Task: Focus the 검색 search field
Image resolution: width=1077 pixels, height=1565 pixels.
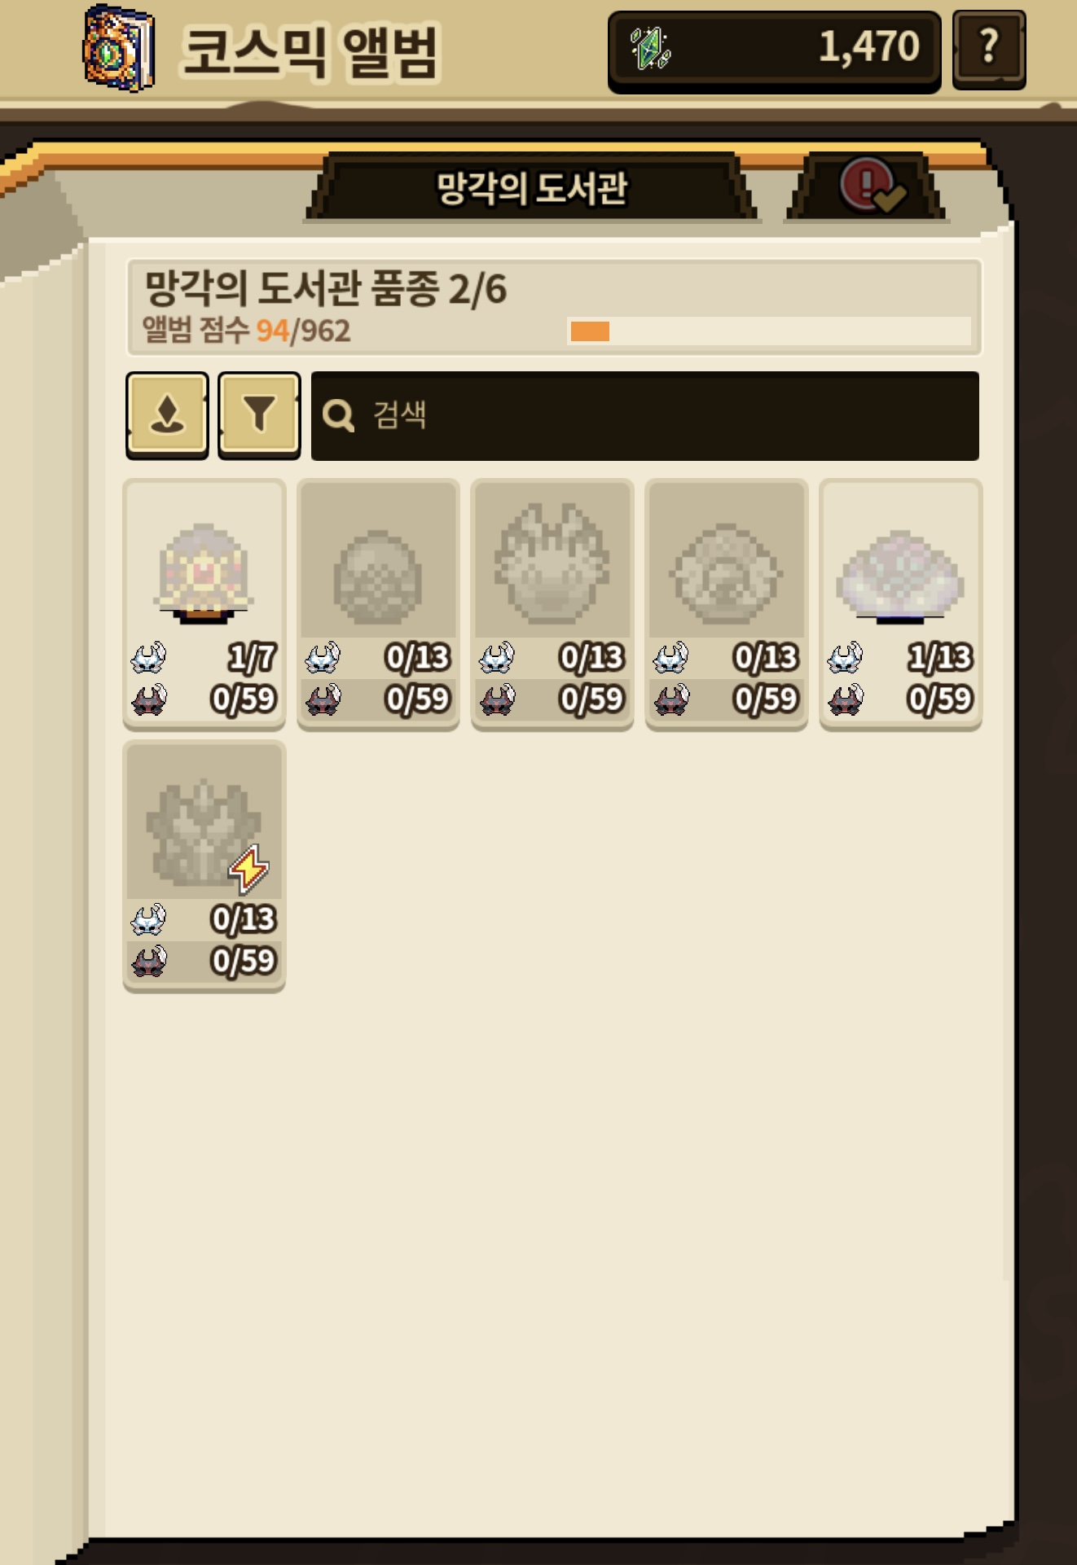Action: click(645, 416)
